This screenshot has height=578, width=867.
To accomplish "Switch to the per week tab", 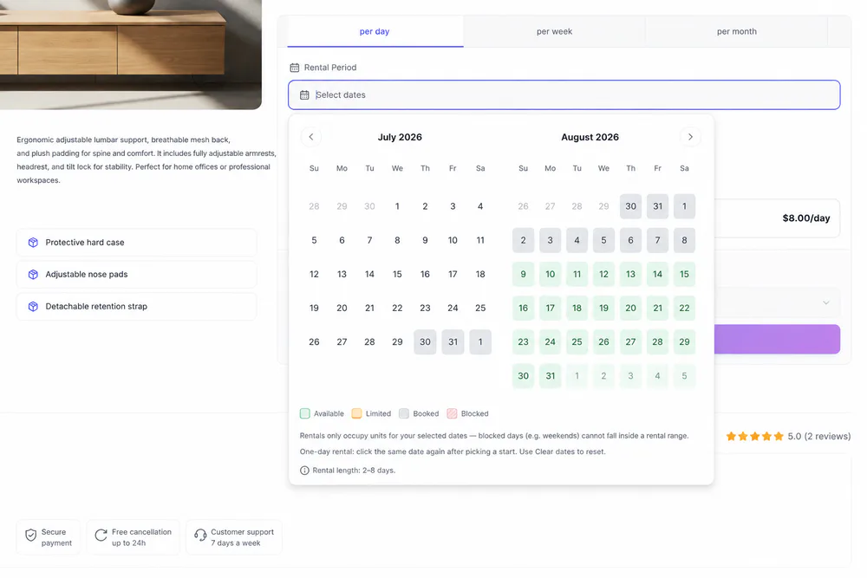I will [x=554, y=31].
